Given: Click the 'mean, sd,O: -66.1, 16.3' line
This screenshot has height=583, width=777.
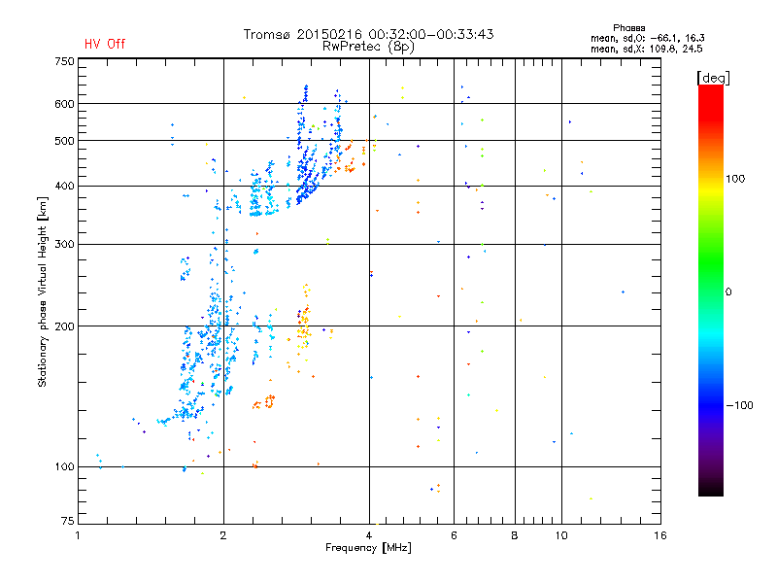Looking at the screenshot, I should tap(647, 38).
